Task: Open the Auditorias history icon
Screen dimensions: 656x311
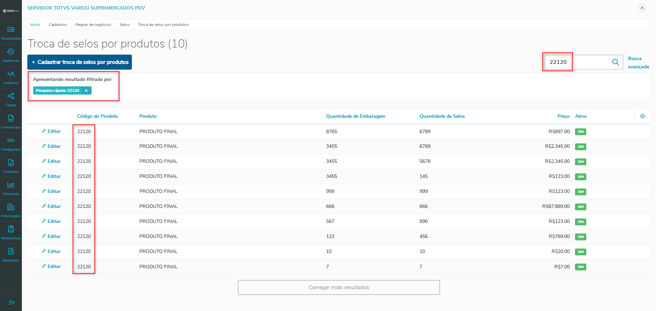Action: coord(11,52)
